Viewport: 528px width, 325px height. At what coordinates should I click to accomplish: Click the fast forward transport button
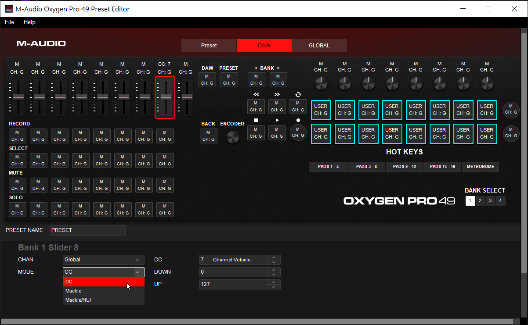(x=277, y=107)
